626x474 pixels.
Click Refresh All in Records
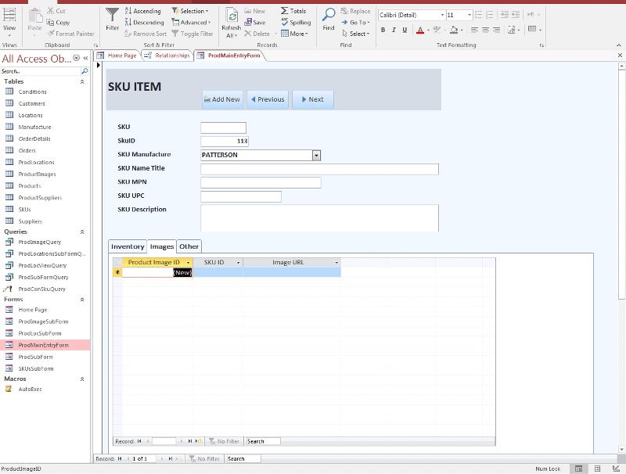tap(231, 23)
